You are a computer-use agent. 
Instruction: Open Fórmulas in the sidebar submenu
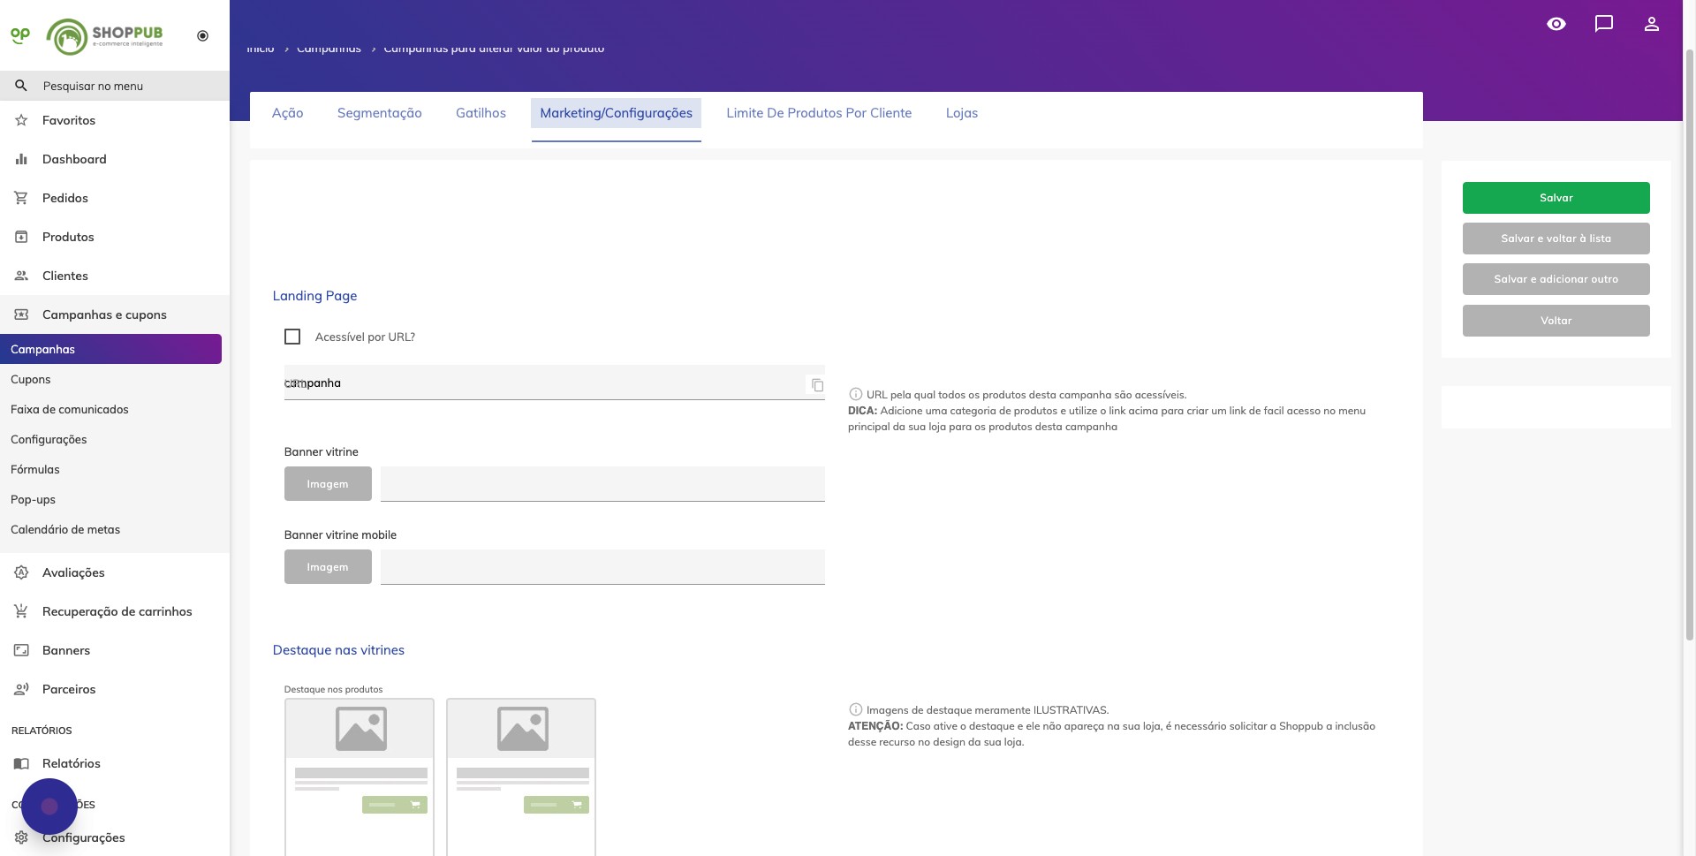pos(35,469)
